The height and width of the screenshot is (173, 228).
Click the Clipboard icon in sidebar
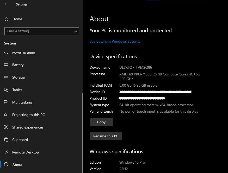tap(7, 140)
